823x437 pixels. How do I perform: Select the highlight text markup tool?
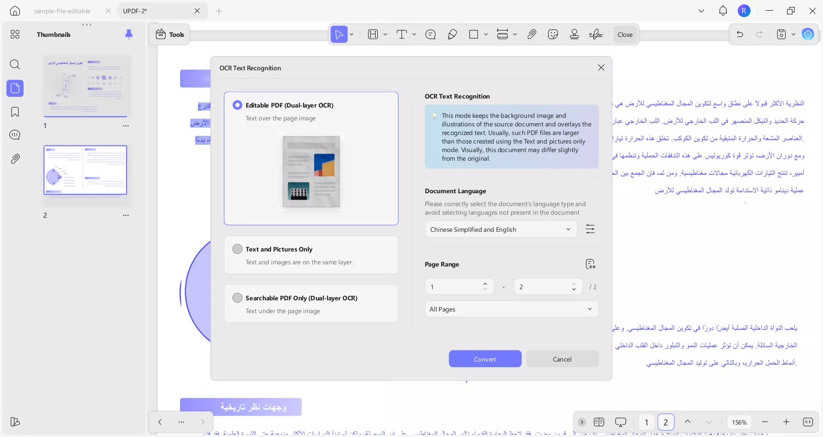(x=373, y=35)
